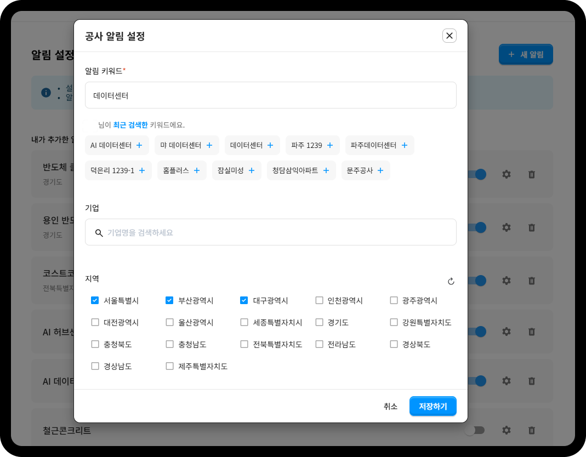
Task: Click the 저장하기 button
Action: pyautogui.click(x=433, y=406)
